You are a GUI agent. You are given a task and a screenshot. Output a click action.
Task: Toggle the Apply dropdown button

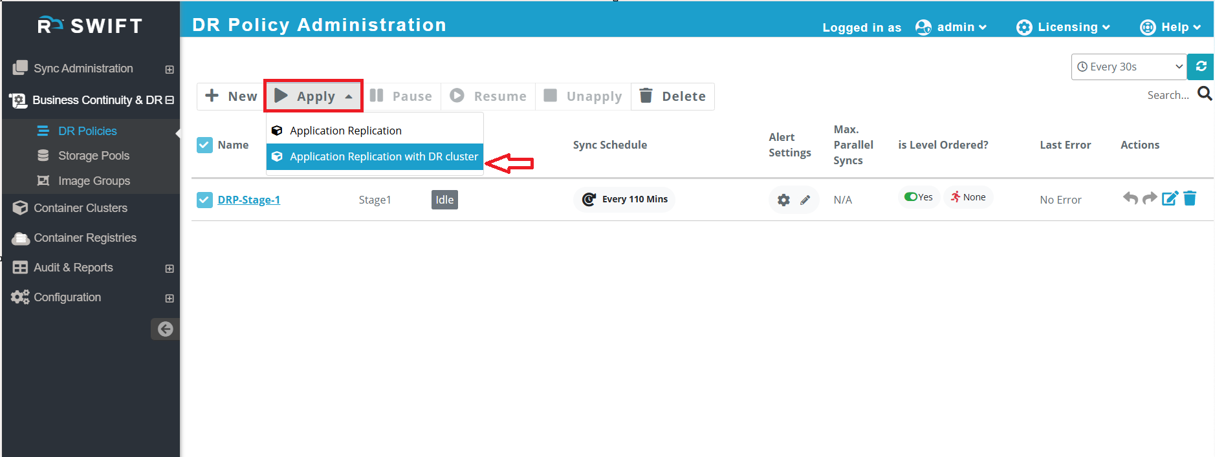pos(313,96)
